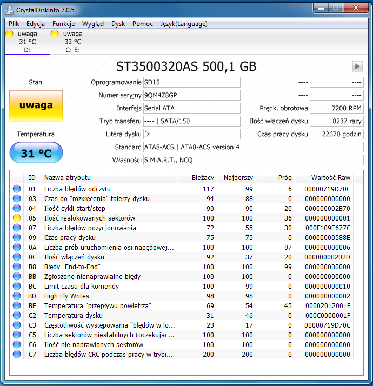The height and width of the screenshot is (386, 373).
Task: Click status icon of attribute C5 row
Action: click(x=17, y=335)
